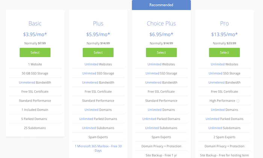
Task: Click Unlimited Websites in the Choice Plus plan
Action: 161,64
